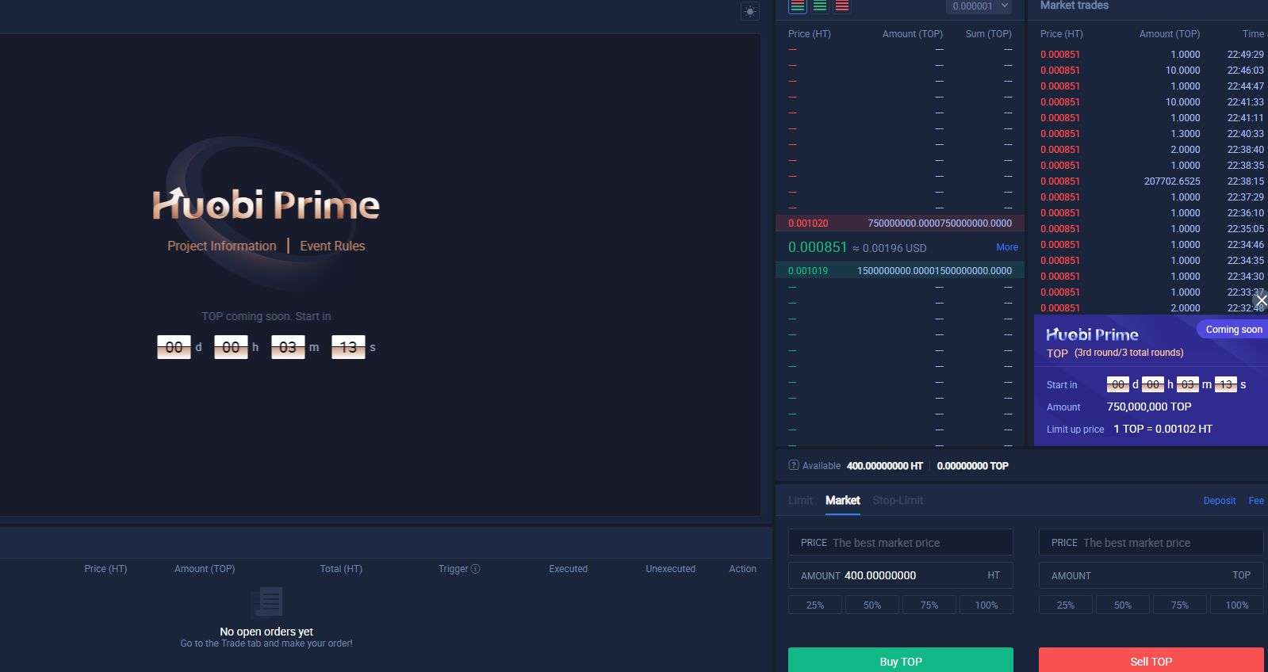
Task: Close the Huobi Prime coming soon popup
Action: pyautogui.click(x=1261, y=300)
